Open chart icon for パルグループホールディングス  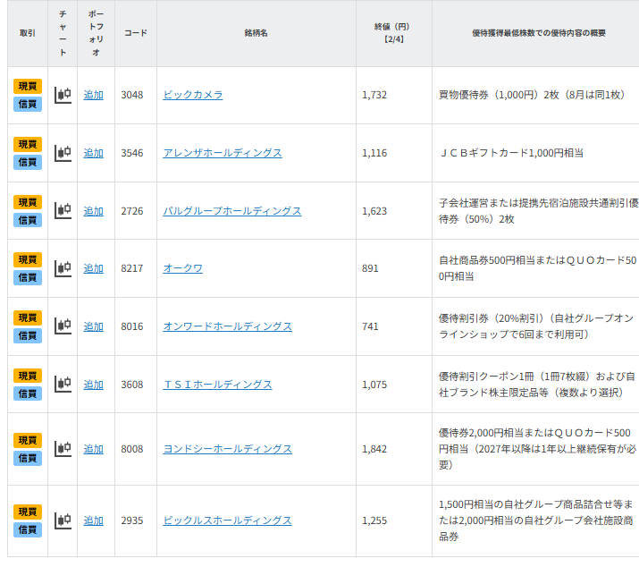(63, 211)
